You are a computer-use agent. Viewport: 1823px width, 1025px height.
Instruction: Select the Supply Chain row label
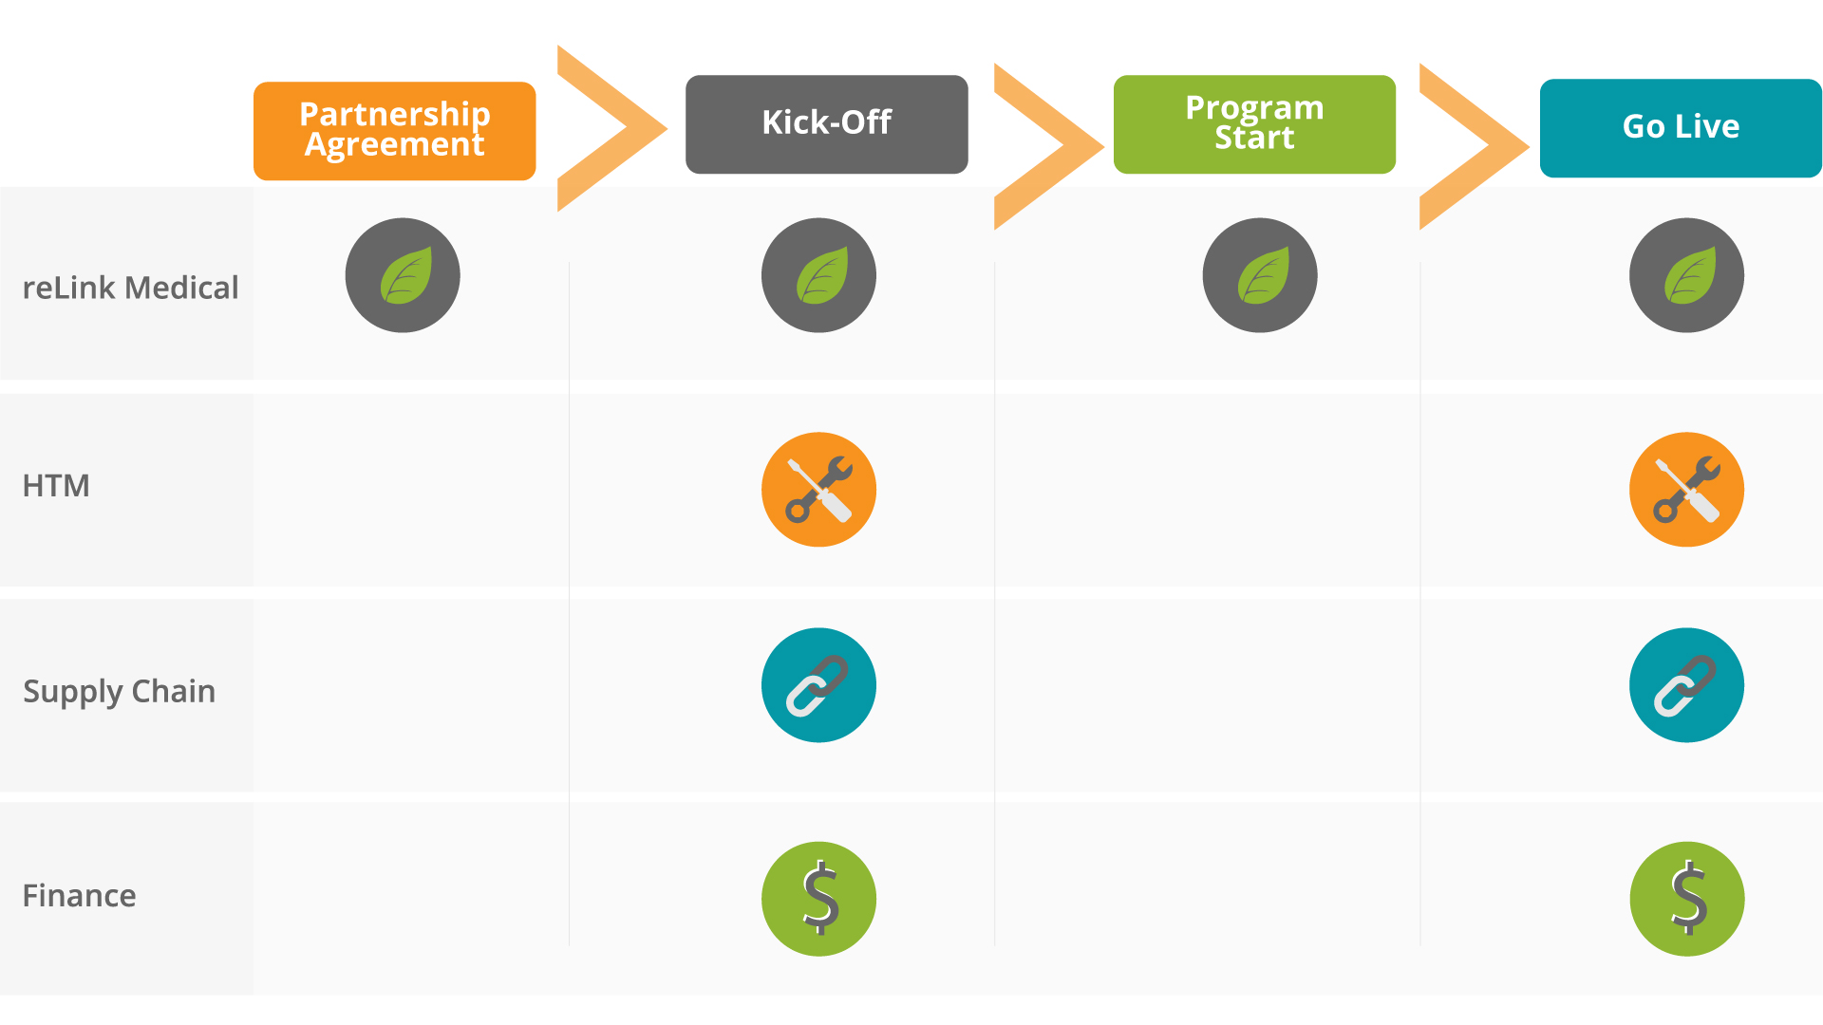tap(119, 692)
